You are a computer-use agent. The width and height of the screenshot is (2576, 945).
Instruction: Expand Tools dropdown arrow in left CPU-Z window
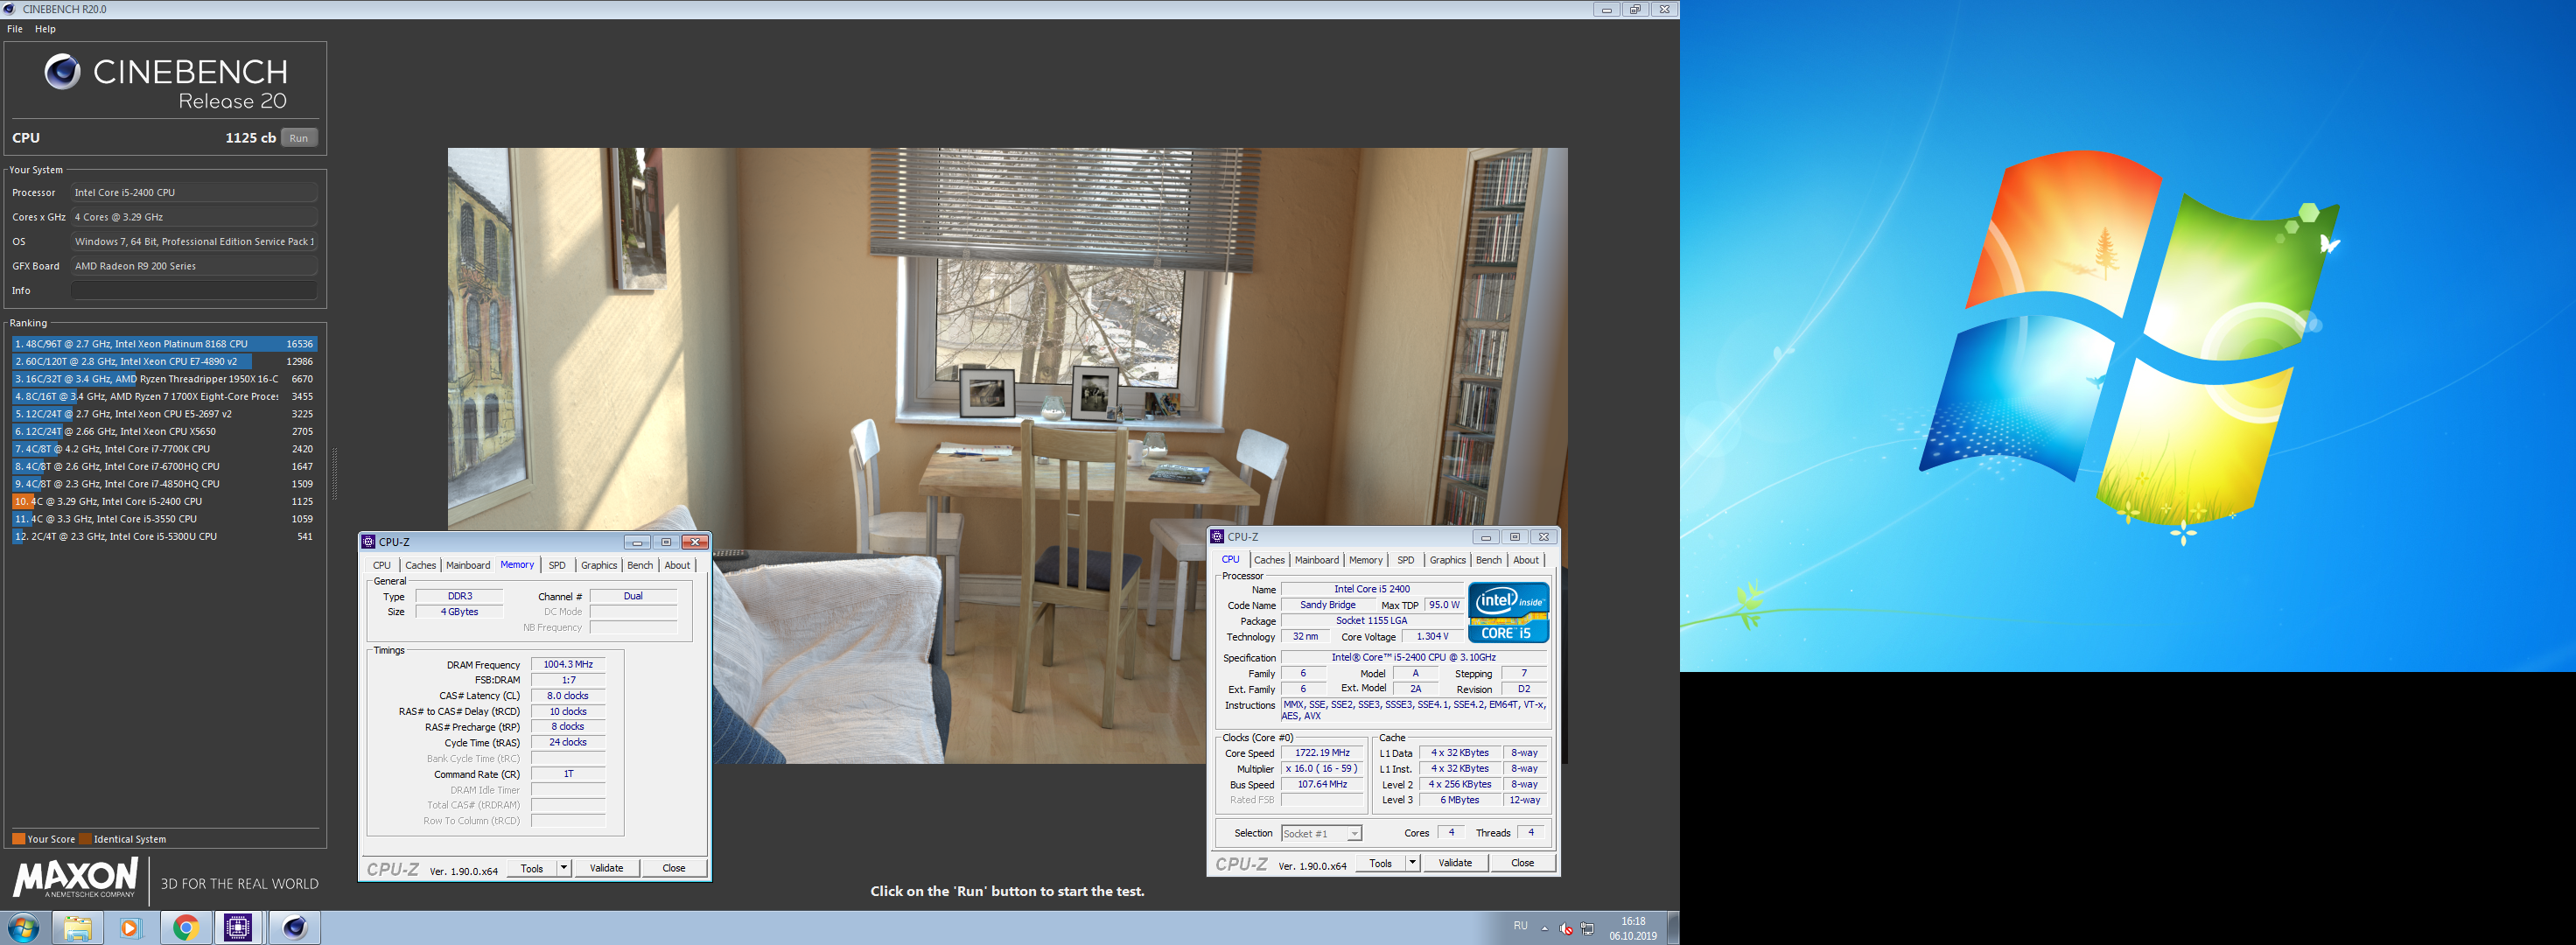pyautogui.click(x=564, y=868)
